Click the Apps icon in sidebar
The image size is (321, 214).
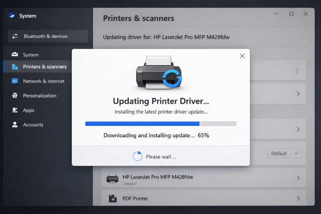click(15, 110)
